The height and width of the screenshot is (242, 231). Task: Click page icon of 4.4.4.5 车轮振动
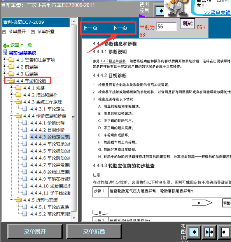pyautogui.click(x=24, y=151)
